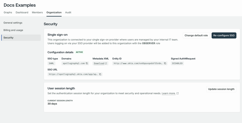Screen dimensions: 242x123
Task: Click the Change default role button
Action: click(x=196, y=35)
